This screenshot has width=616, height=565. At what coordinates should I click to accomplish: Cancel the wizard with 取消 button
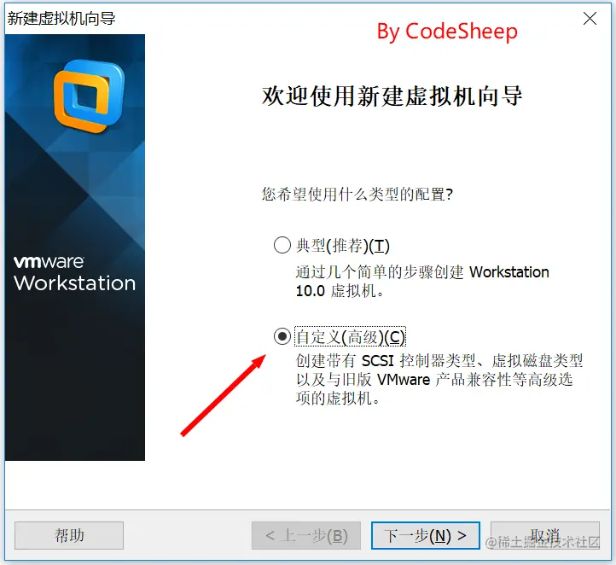point(545,535)
